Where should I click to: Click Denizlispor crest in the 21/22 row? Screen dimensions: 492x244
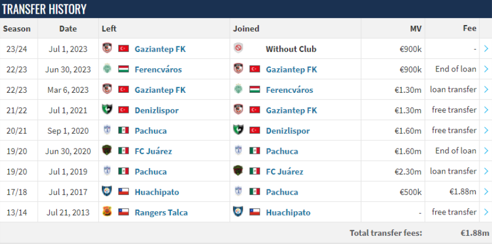107,110
